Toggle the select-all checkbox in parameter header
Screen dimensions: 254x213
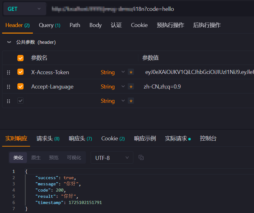(x=20, y=58)
